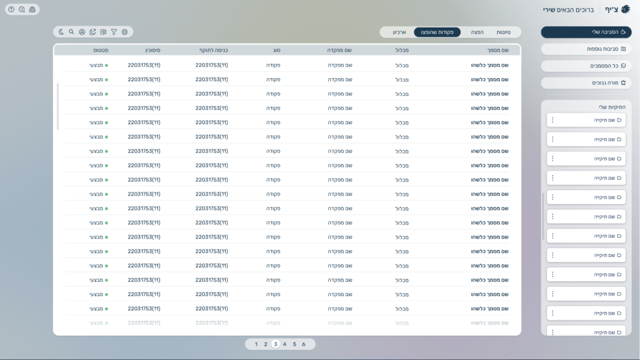
Task: Click the שם מפקדה column header
Action: coord(339,50)
